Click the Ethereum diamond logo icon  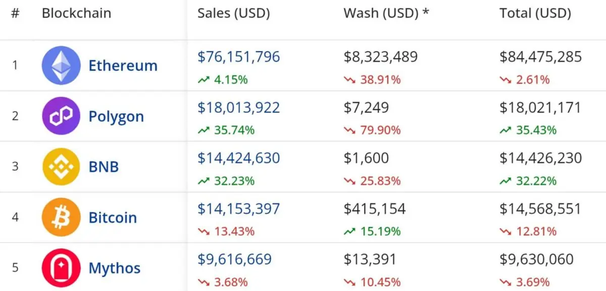pyautogui.click(x=61, y=65)
